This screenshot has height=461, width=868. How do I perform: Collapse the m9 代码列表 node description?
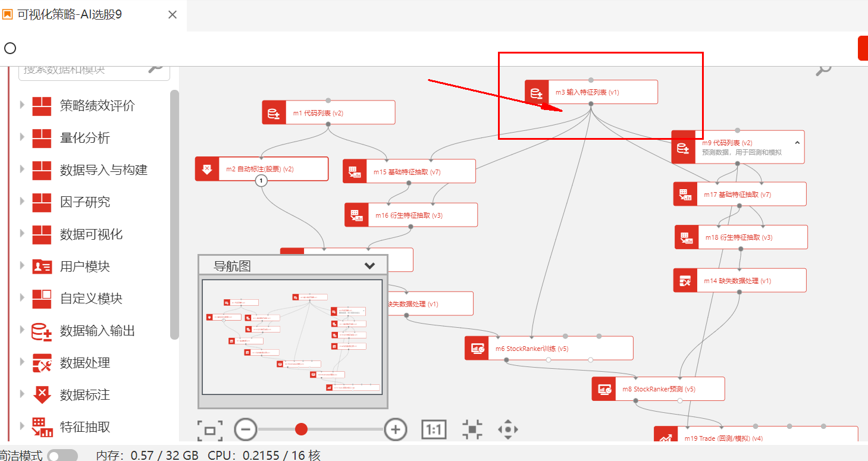point(797,143)
